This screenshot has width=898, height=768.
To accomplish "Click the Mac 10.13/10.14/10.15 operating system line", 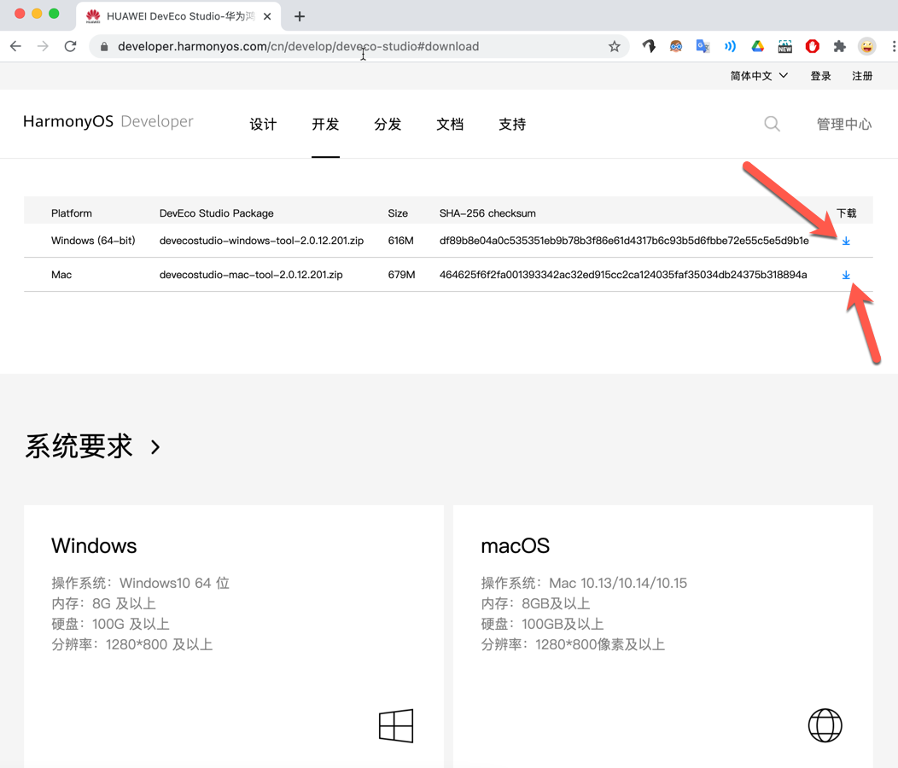I will tap(584, 583).
